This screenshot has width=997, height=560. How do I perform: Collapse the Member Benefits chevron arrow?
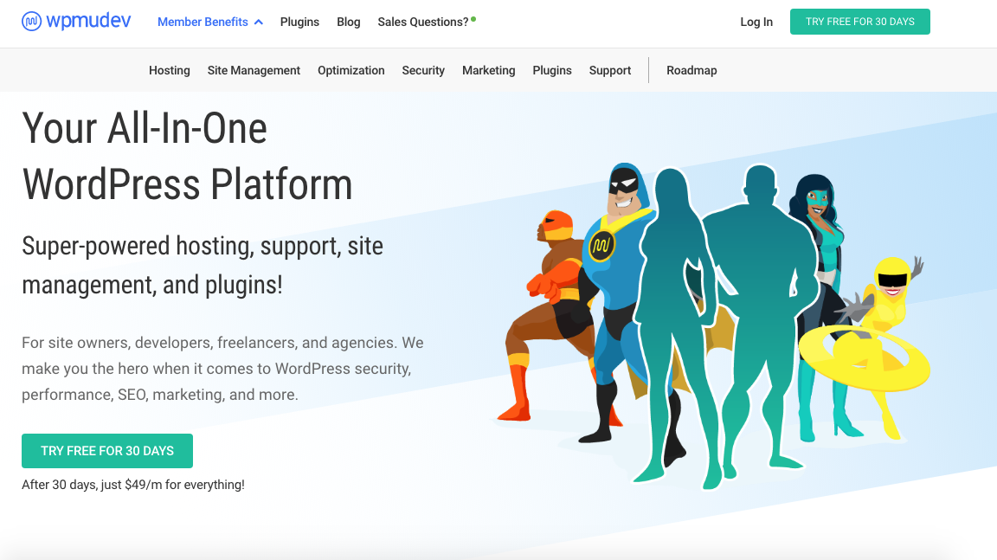tap(259, 23)
